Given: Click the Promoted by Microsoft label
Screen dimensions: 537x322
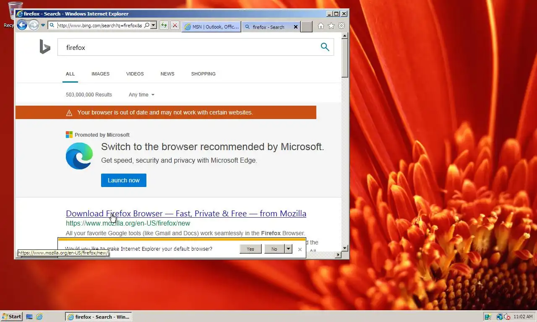Looking at the screenshot, I should (x=102, y=135).
